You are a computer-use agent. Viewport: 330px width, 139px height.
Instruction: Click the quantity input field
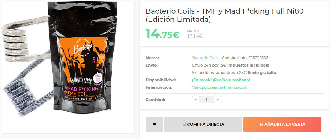point(207,100)
